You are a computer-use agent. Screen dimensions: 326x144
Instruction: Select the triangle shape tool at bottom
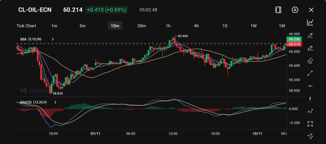310,136
